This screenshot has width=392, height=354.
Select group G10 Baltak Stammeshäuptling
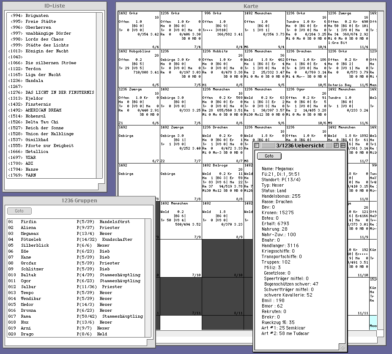coord(76,275)
